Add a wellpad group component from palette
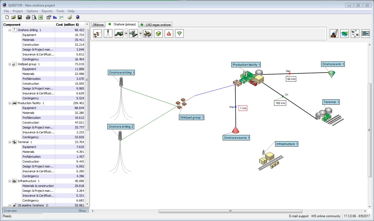This screenshot has height=221, width=374. pyautogui.click(x=98, y=34)
